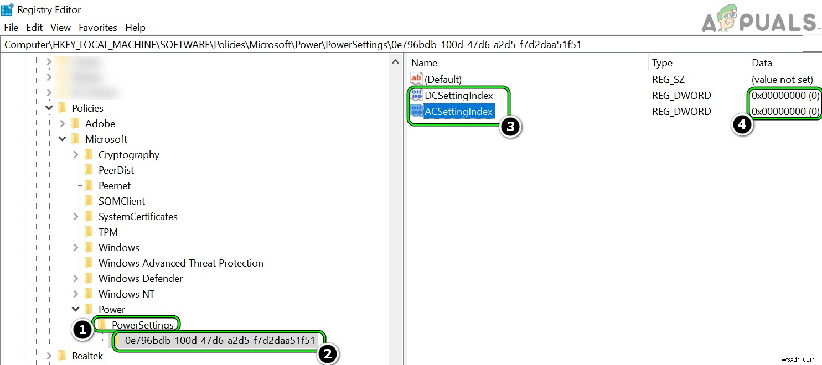Expand the Realtek key

pyautogui.click(x=49, y=356)
